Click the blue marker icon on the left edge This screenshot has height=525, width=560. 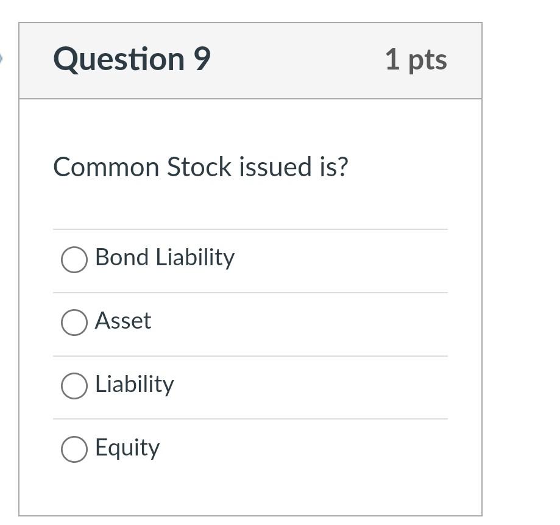coord(2,57)
